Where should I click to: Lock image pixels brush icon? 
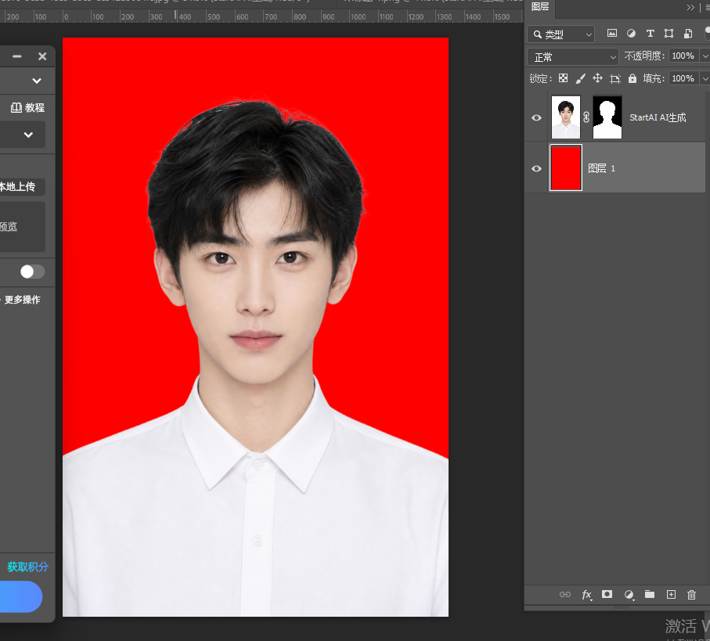(x=581, y=78)
